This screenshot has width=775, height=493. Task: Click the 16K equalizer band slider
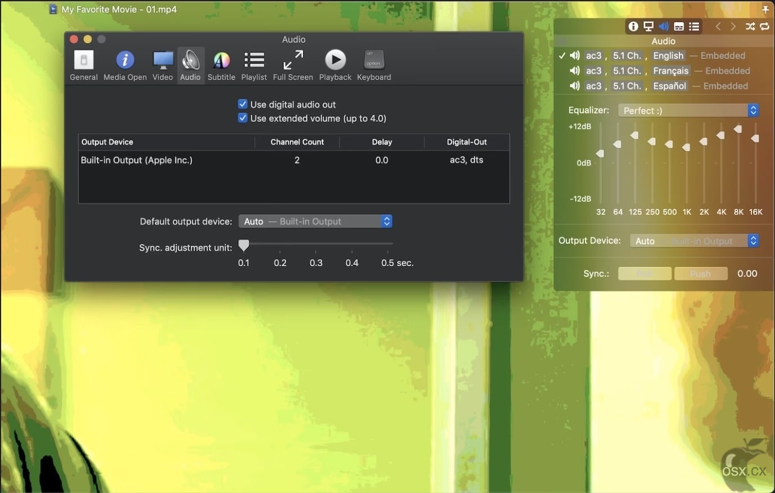tap(755, 138)
